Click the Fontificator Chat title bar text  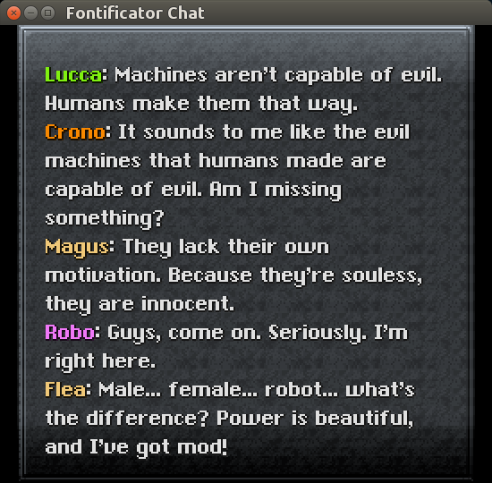135,13
